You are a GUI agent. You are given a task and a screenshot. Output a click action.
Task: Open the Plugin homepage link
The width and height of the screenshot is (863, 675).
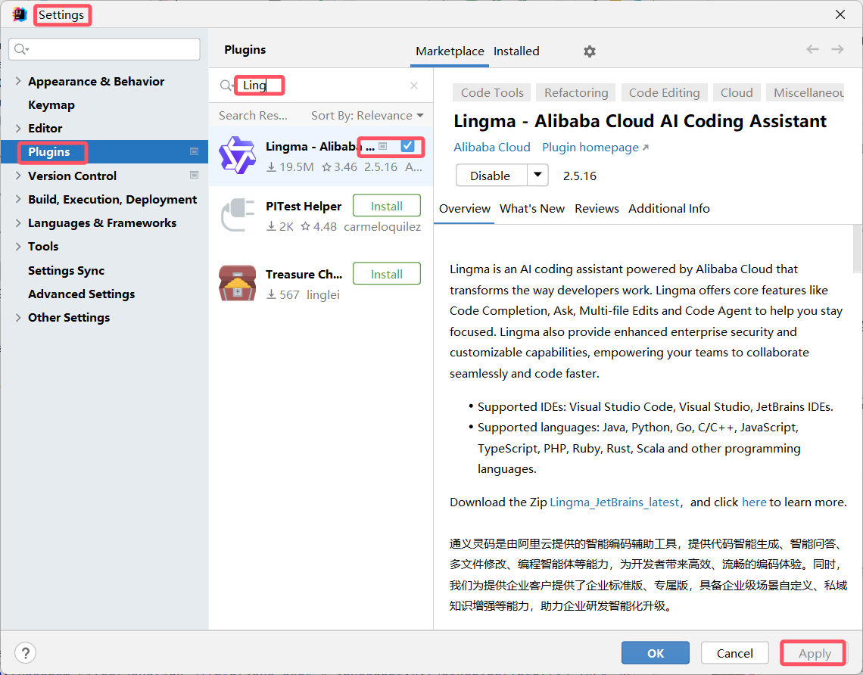click(x=595, y=148)
